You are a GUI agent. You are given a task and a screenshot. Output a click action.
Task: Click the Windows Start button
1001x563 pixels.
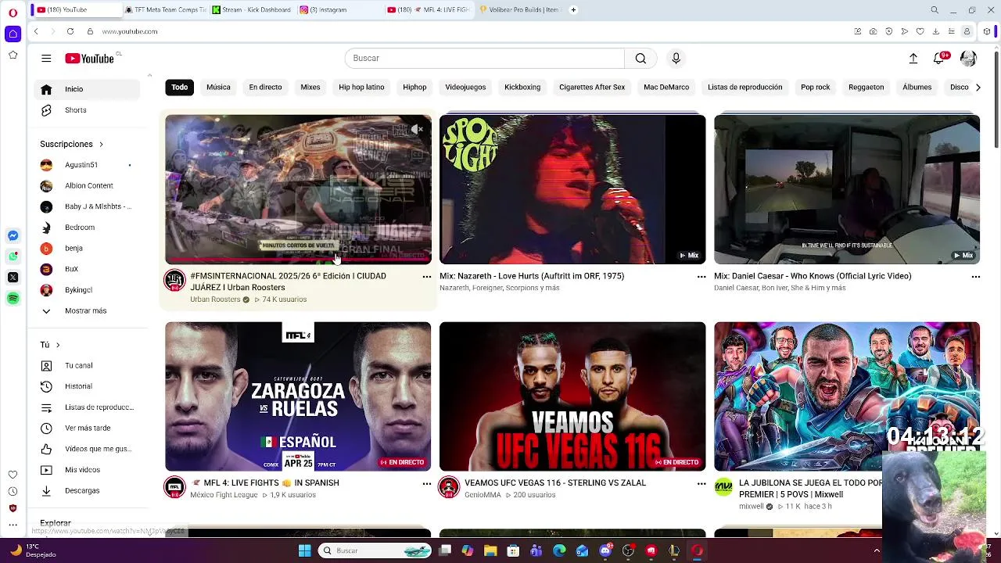(304, 550)
